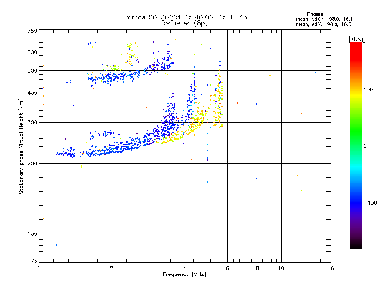Click the 'mean, sd,O: -93.0, 16.1' statistic
389x292 pixels.
[324, 19]
